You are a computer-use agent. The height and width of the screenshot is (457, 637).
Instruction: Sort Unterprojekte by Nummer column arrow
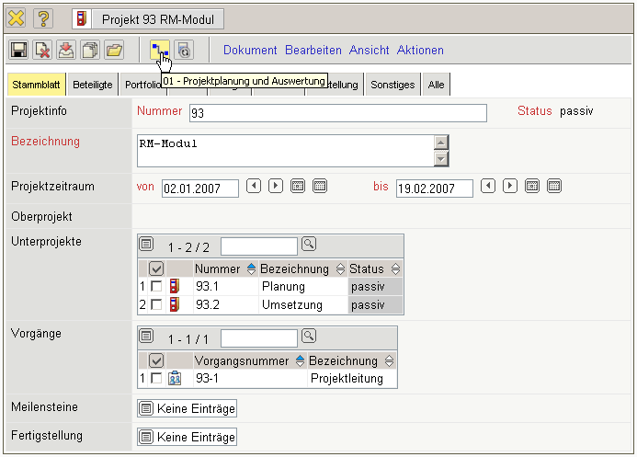click(x=252, y=268)
